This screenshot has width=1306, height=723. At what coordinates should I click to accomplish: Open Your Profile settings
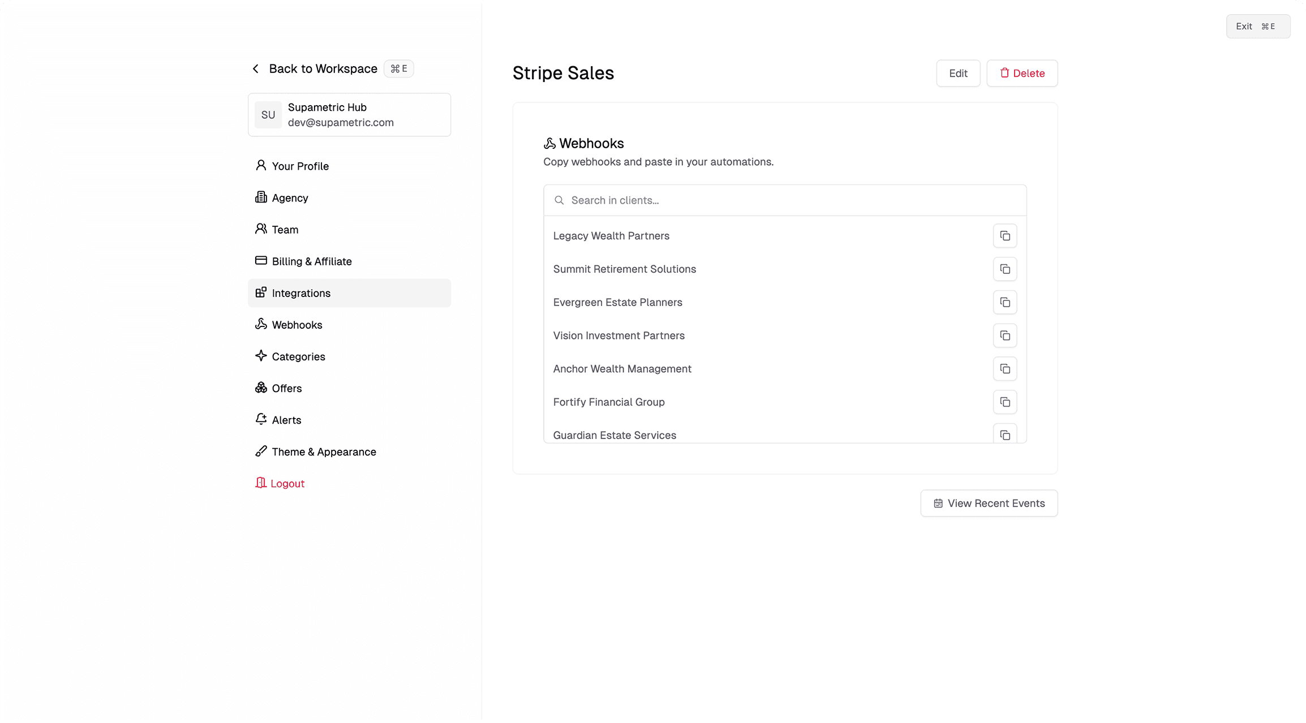pos(300,166)
